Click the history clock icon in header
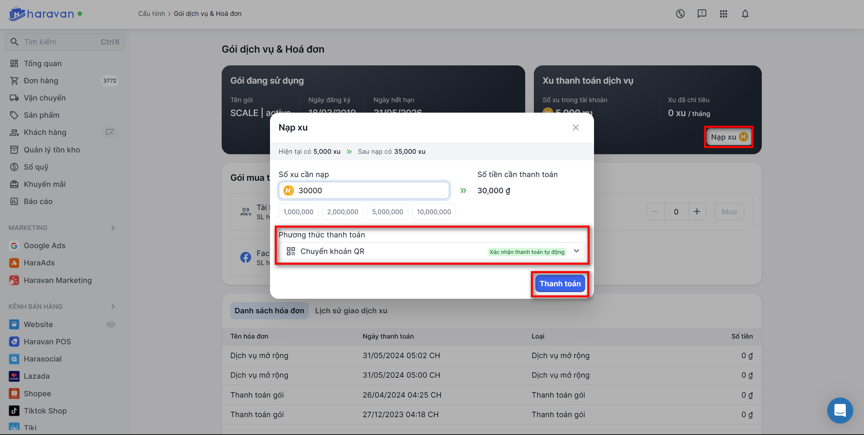This screenshot has width=864, height=435. (680, 14)
